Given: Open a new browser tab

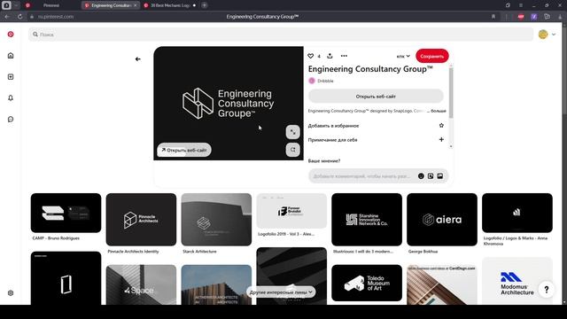Looking at the screenshot, I should click(205, 5).
